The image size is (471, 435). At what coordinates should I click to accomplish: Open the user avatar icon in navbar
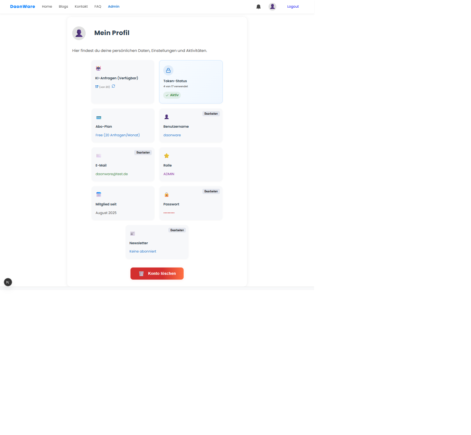[x=272, y=7]
